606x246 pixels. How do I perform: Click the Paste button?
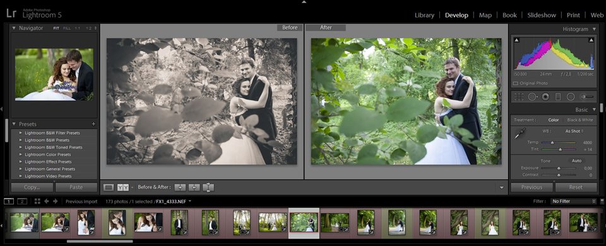coord(76,187)
